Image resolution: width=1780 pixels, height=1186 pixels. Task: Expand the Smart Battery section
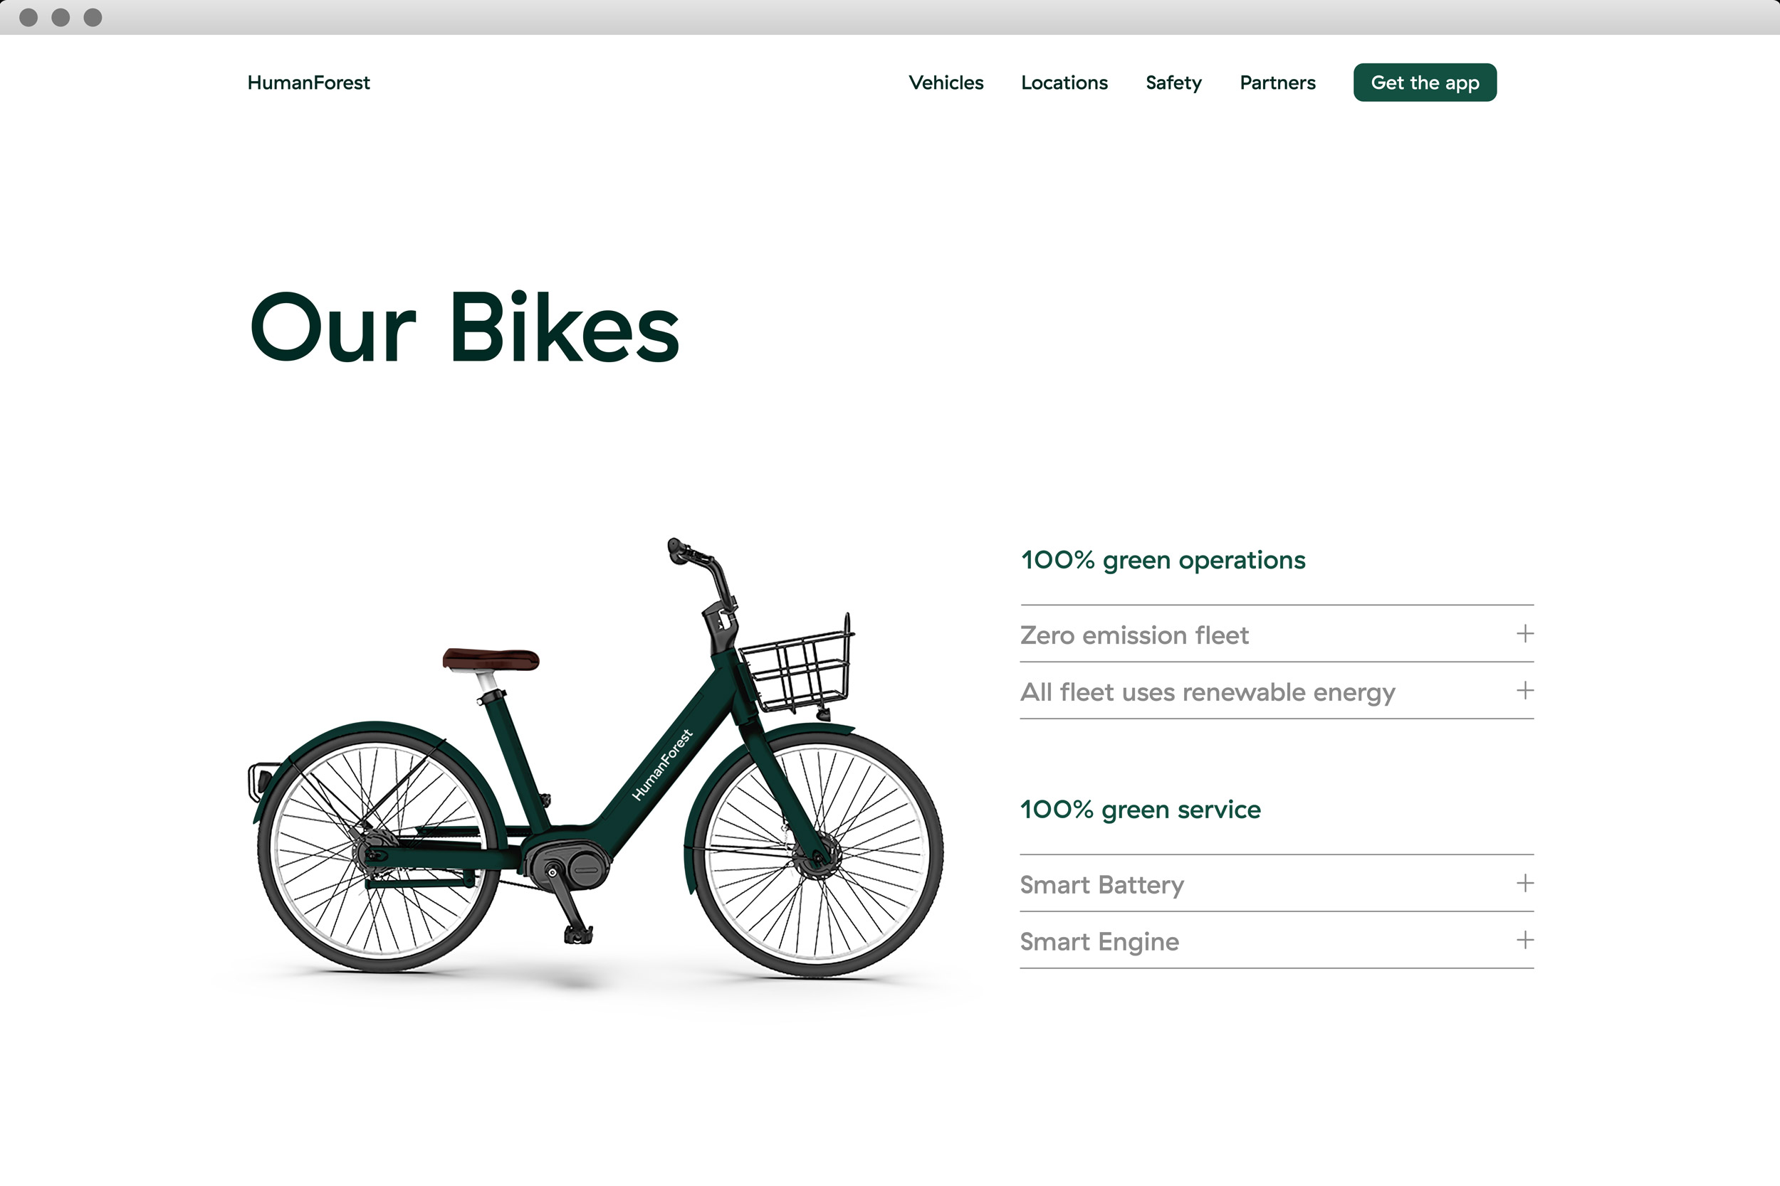click(x=1277, y=884)
